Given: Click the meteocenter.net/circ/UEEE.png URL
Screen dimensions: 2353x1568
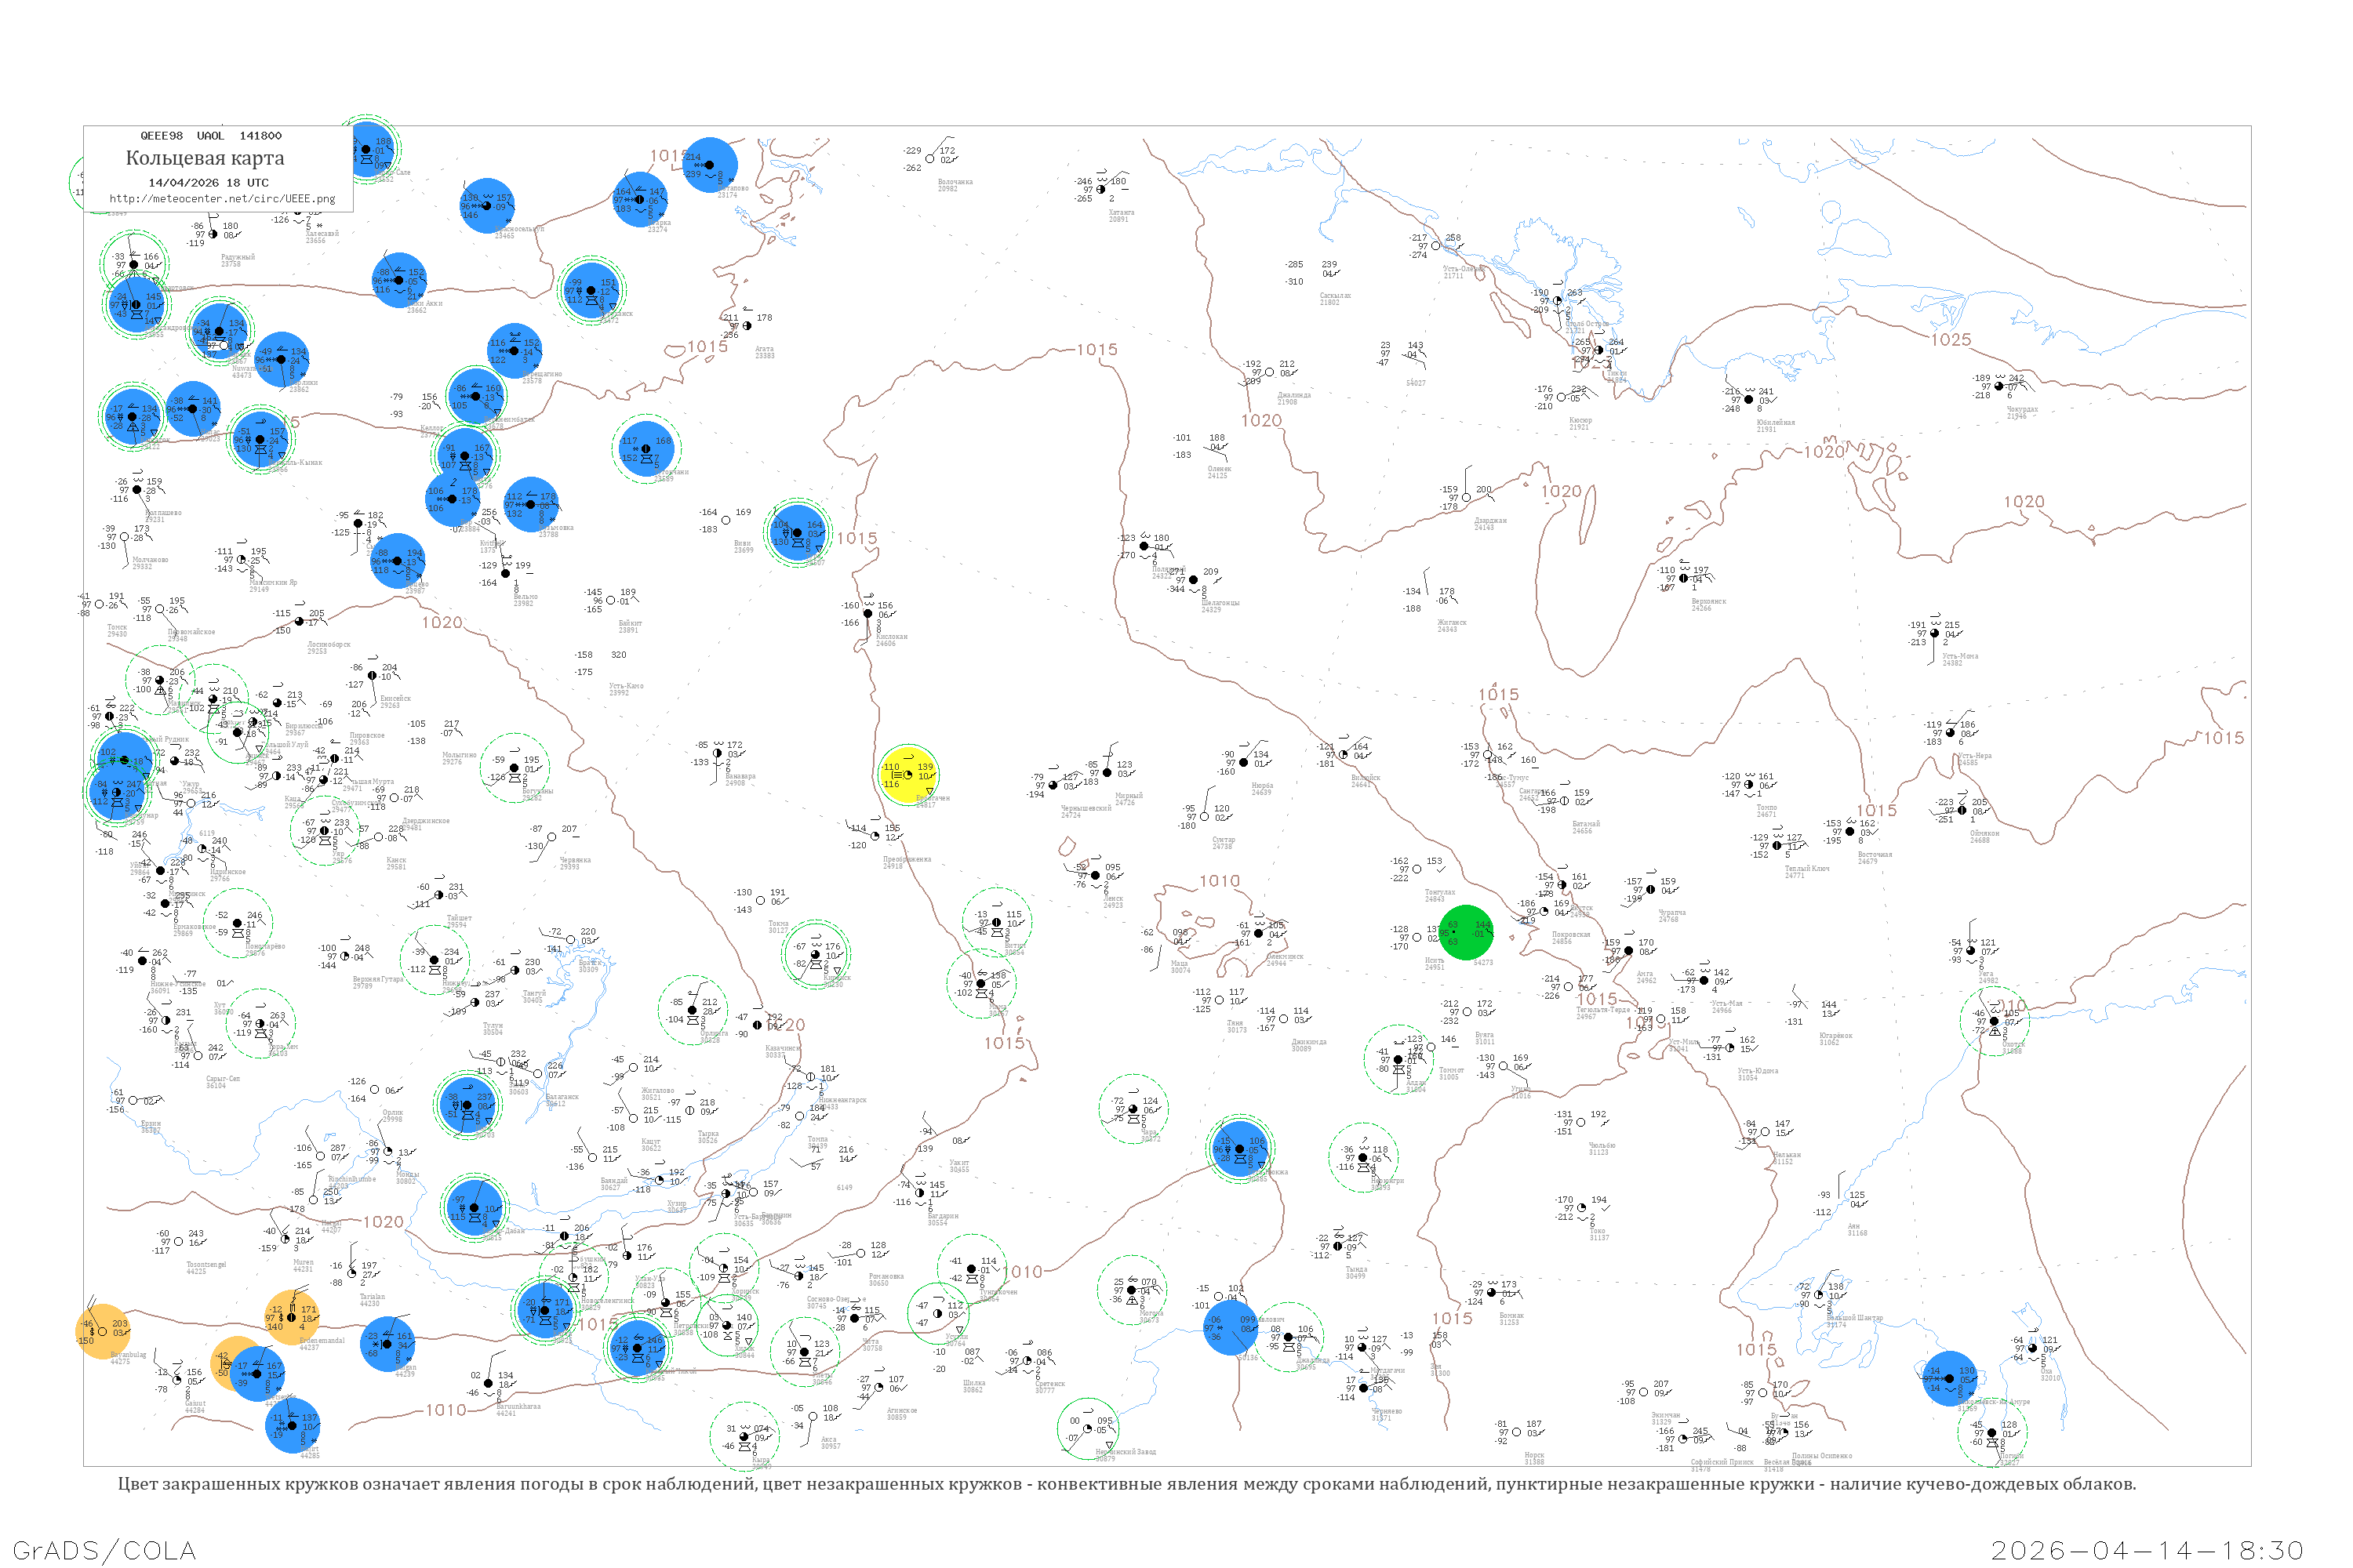Looking at the screenshot, I should tap(222, 199).
